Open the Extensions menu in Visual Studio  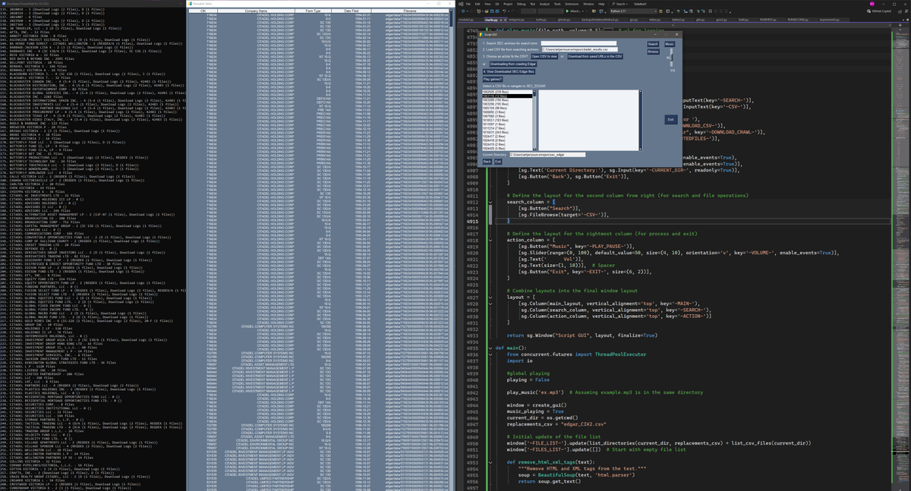pyautogui.click(x=572, y=4)
